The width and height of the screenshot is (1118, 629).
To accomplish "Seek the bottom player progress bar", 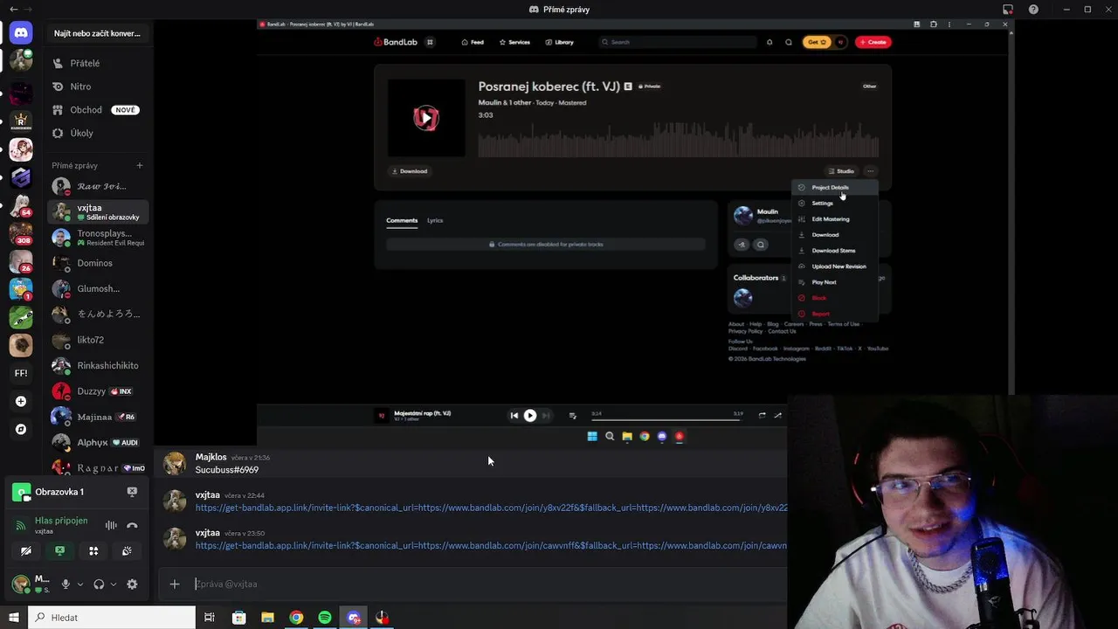I will [x=666, y=419].
